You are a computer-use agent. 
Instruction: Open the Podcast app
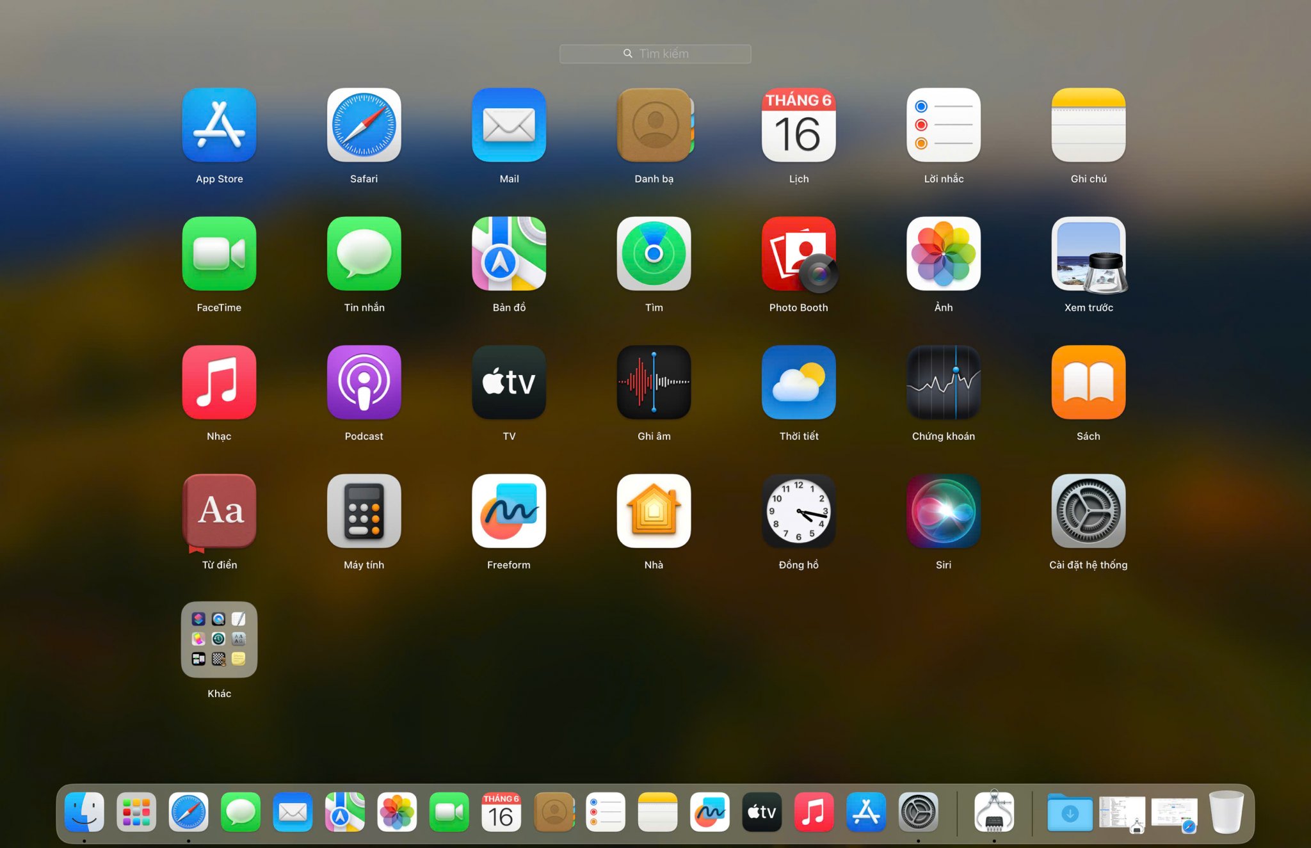364,383
